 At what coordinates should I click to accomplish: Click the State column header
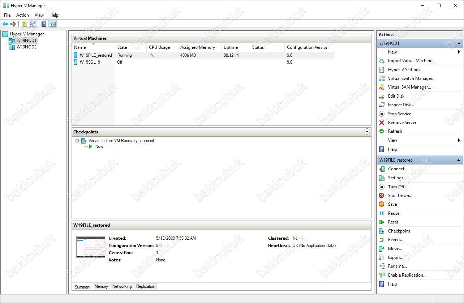pyautogui.click(x=130, y=47)
